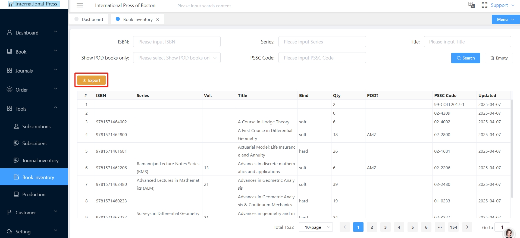Click the Journal inventory icon
Viewport: 520px width, 238px height.
tap(16, 160)
